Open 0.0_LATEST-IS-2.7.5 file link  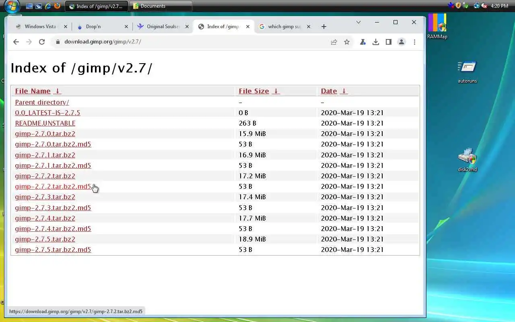47,113
